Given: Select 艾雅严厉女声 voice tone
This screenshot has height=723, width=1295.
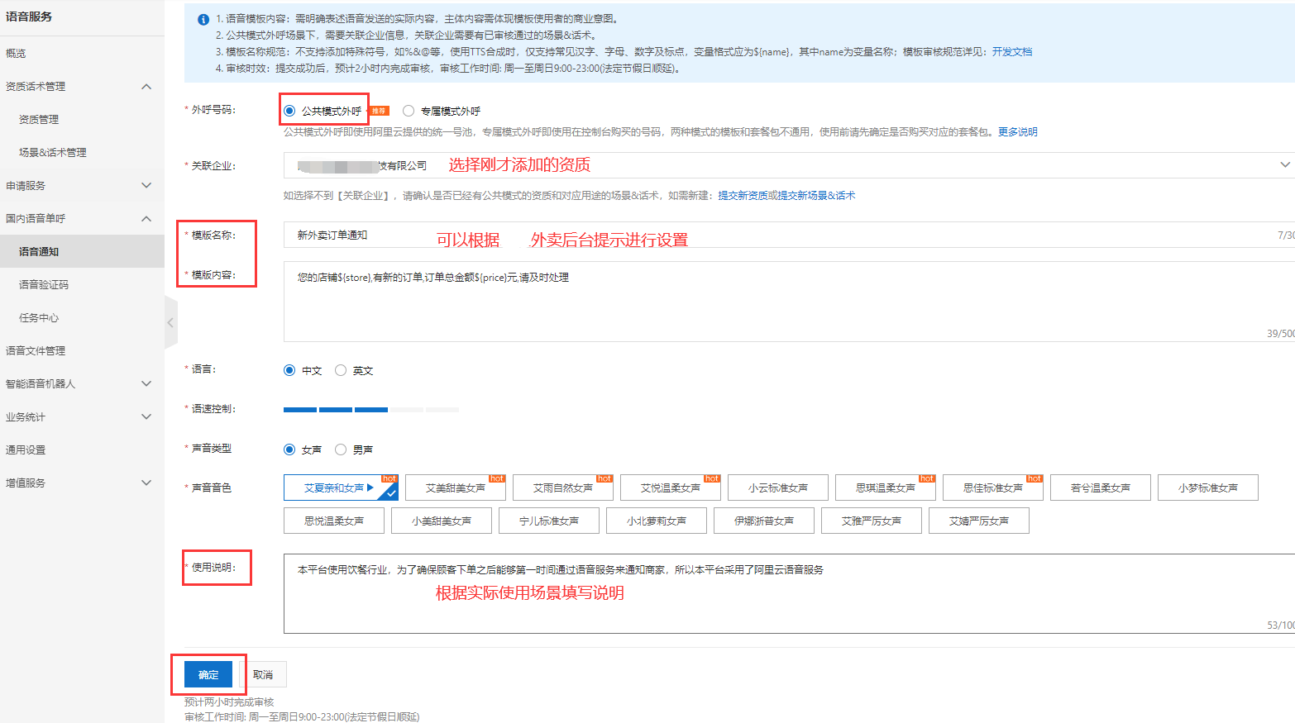Looking at the screenshot, I should click(872, 521).
